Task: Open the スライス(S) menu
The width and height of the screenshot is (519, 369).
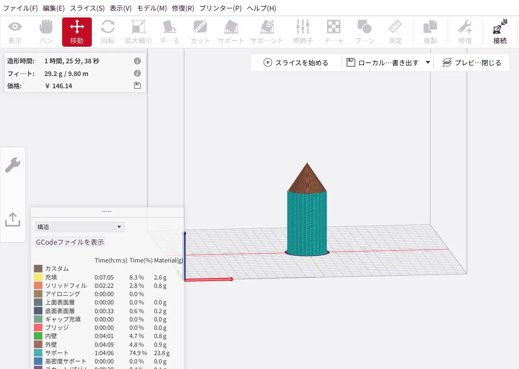Action: pos(87,8)
